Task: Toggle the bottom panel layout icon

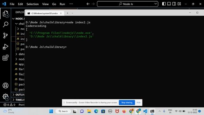Action: pyautogui.click(x=169, y=4)
